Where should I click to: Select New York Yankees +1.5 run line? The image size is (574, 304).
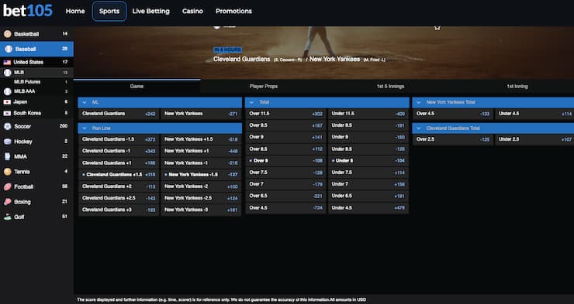(x=201, y=139)
